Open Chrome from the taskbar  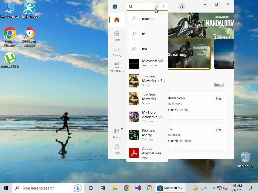[126, 188]
